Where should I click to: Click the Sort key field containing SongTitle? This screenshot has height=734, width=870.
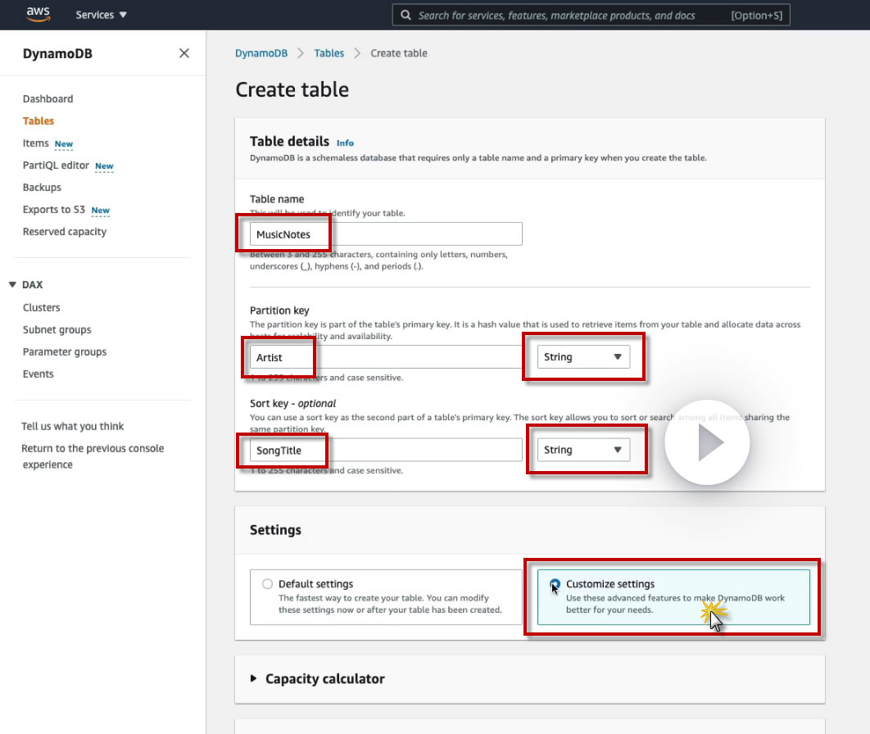coord(386,450)
